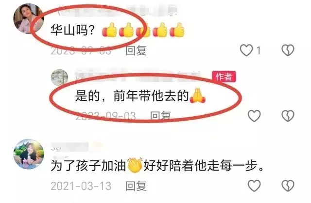Tap the red 作者 badge
Image resolution: width=311 pixels, height=203 pixels.
(224, 77)
